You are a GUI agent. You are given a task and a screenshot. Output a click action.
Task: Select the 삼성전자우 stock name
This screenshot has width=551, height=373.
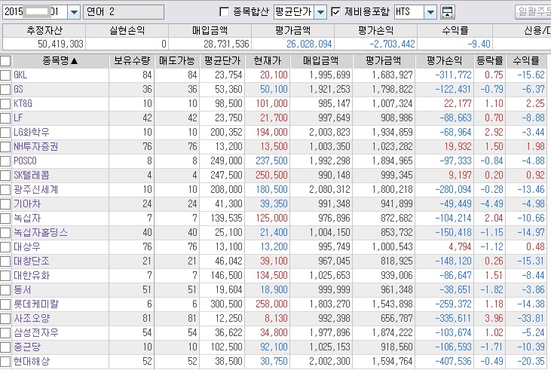(x=36, y=333)
